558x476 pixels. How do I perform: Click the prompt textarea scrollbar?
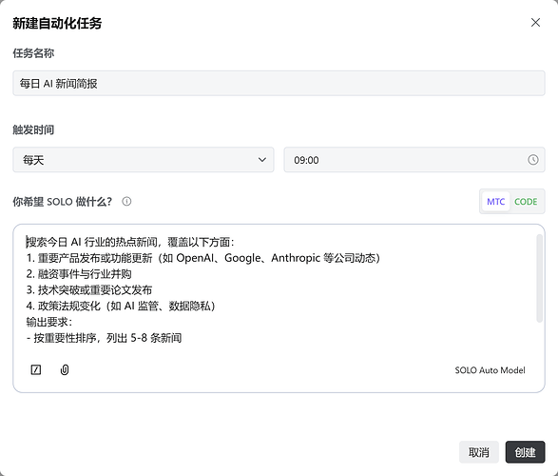pos(540,278)
